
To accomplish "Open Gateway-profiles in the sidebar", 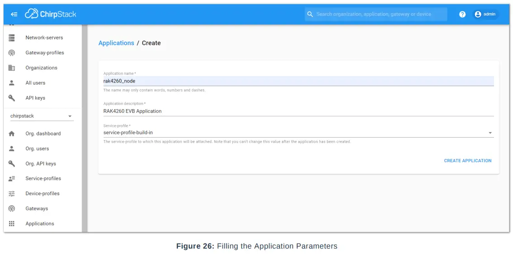I will click(45, 53).
